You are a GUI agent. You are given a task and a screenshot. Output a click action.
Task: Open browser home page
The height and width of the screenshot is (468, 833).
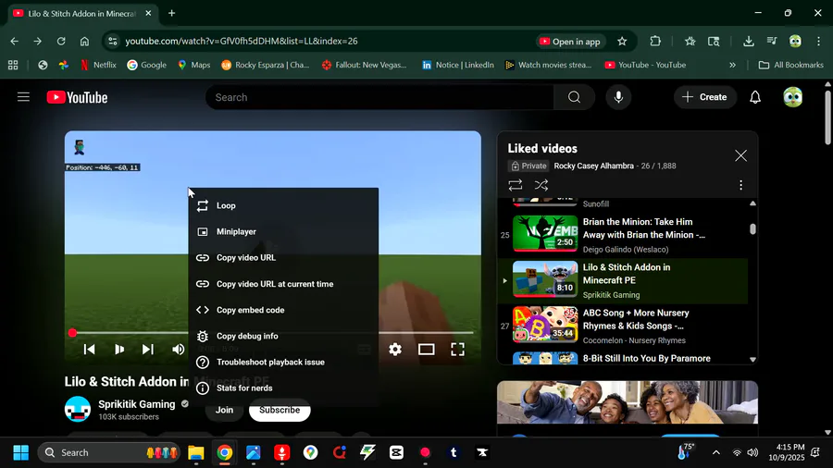click(x=84, y=42)
